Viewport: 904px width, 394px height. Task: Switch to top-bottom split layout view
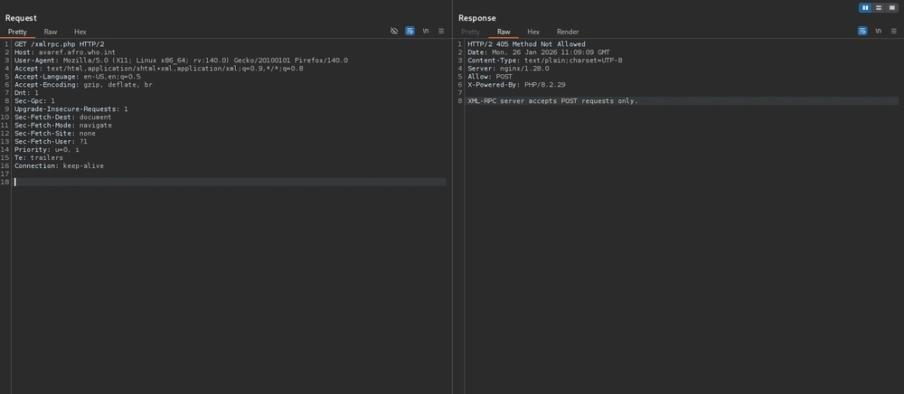(878, 7)
